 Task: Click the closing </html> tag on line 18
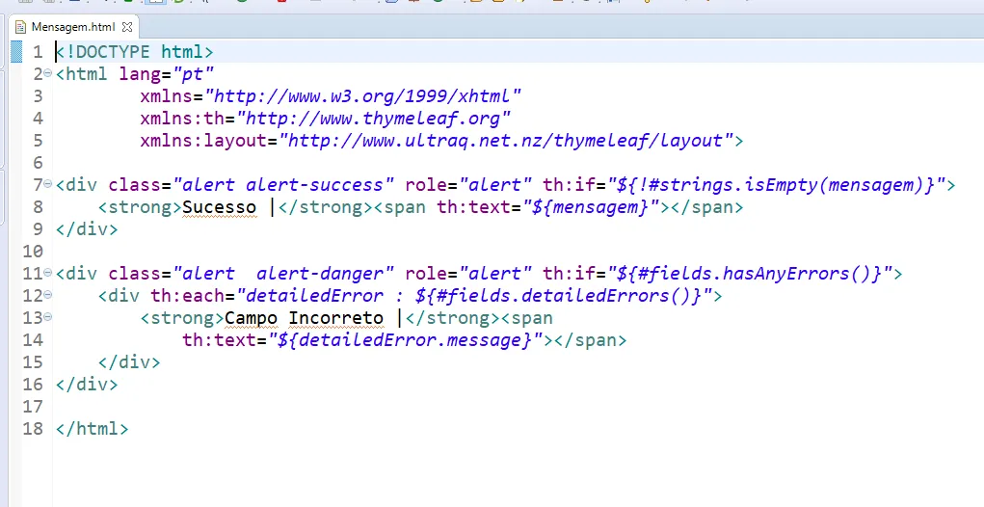[92, 429]
